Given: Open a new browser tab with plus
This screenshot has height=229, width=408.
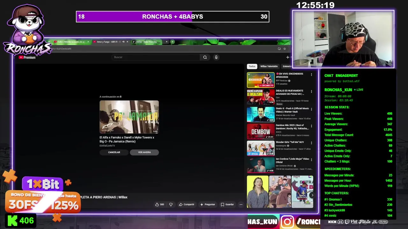Looking at the screenshot, I should 172,42.
